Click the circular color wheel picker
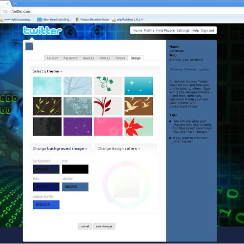 click(126, 184)
